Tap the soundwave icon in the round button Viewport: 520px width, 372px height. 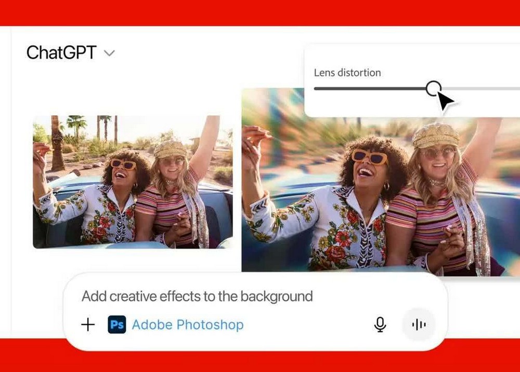click(x=419, y=324)
